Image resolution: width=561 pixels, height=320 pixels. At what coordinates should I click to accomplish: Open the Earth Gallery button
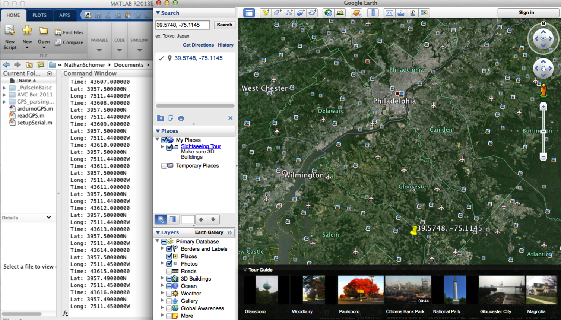(214, 232)
